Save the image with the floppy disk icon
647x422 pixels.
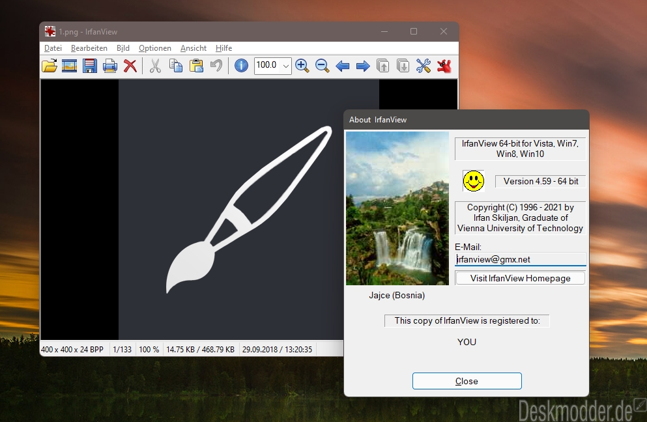[x=89, y=66]
